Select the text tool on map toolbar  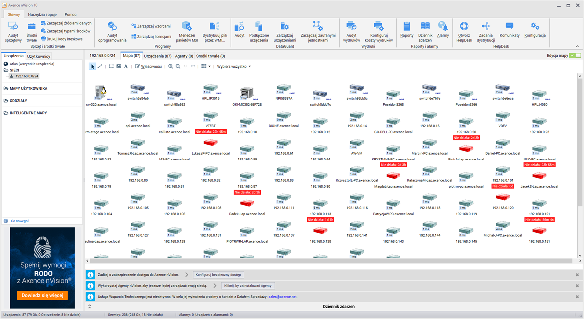(x=126, y=66)
